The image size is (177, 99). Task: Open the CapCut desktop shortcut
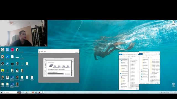pyautogui.click(x=7, y=78)
